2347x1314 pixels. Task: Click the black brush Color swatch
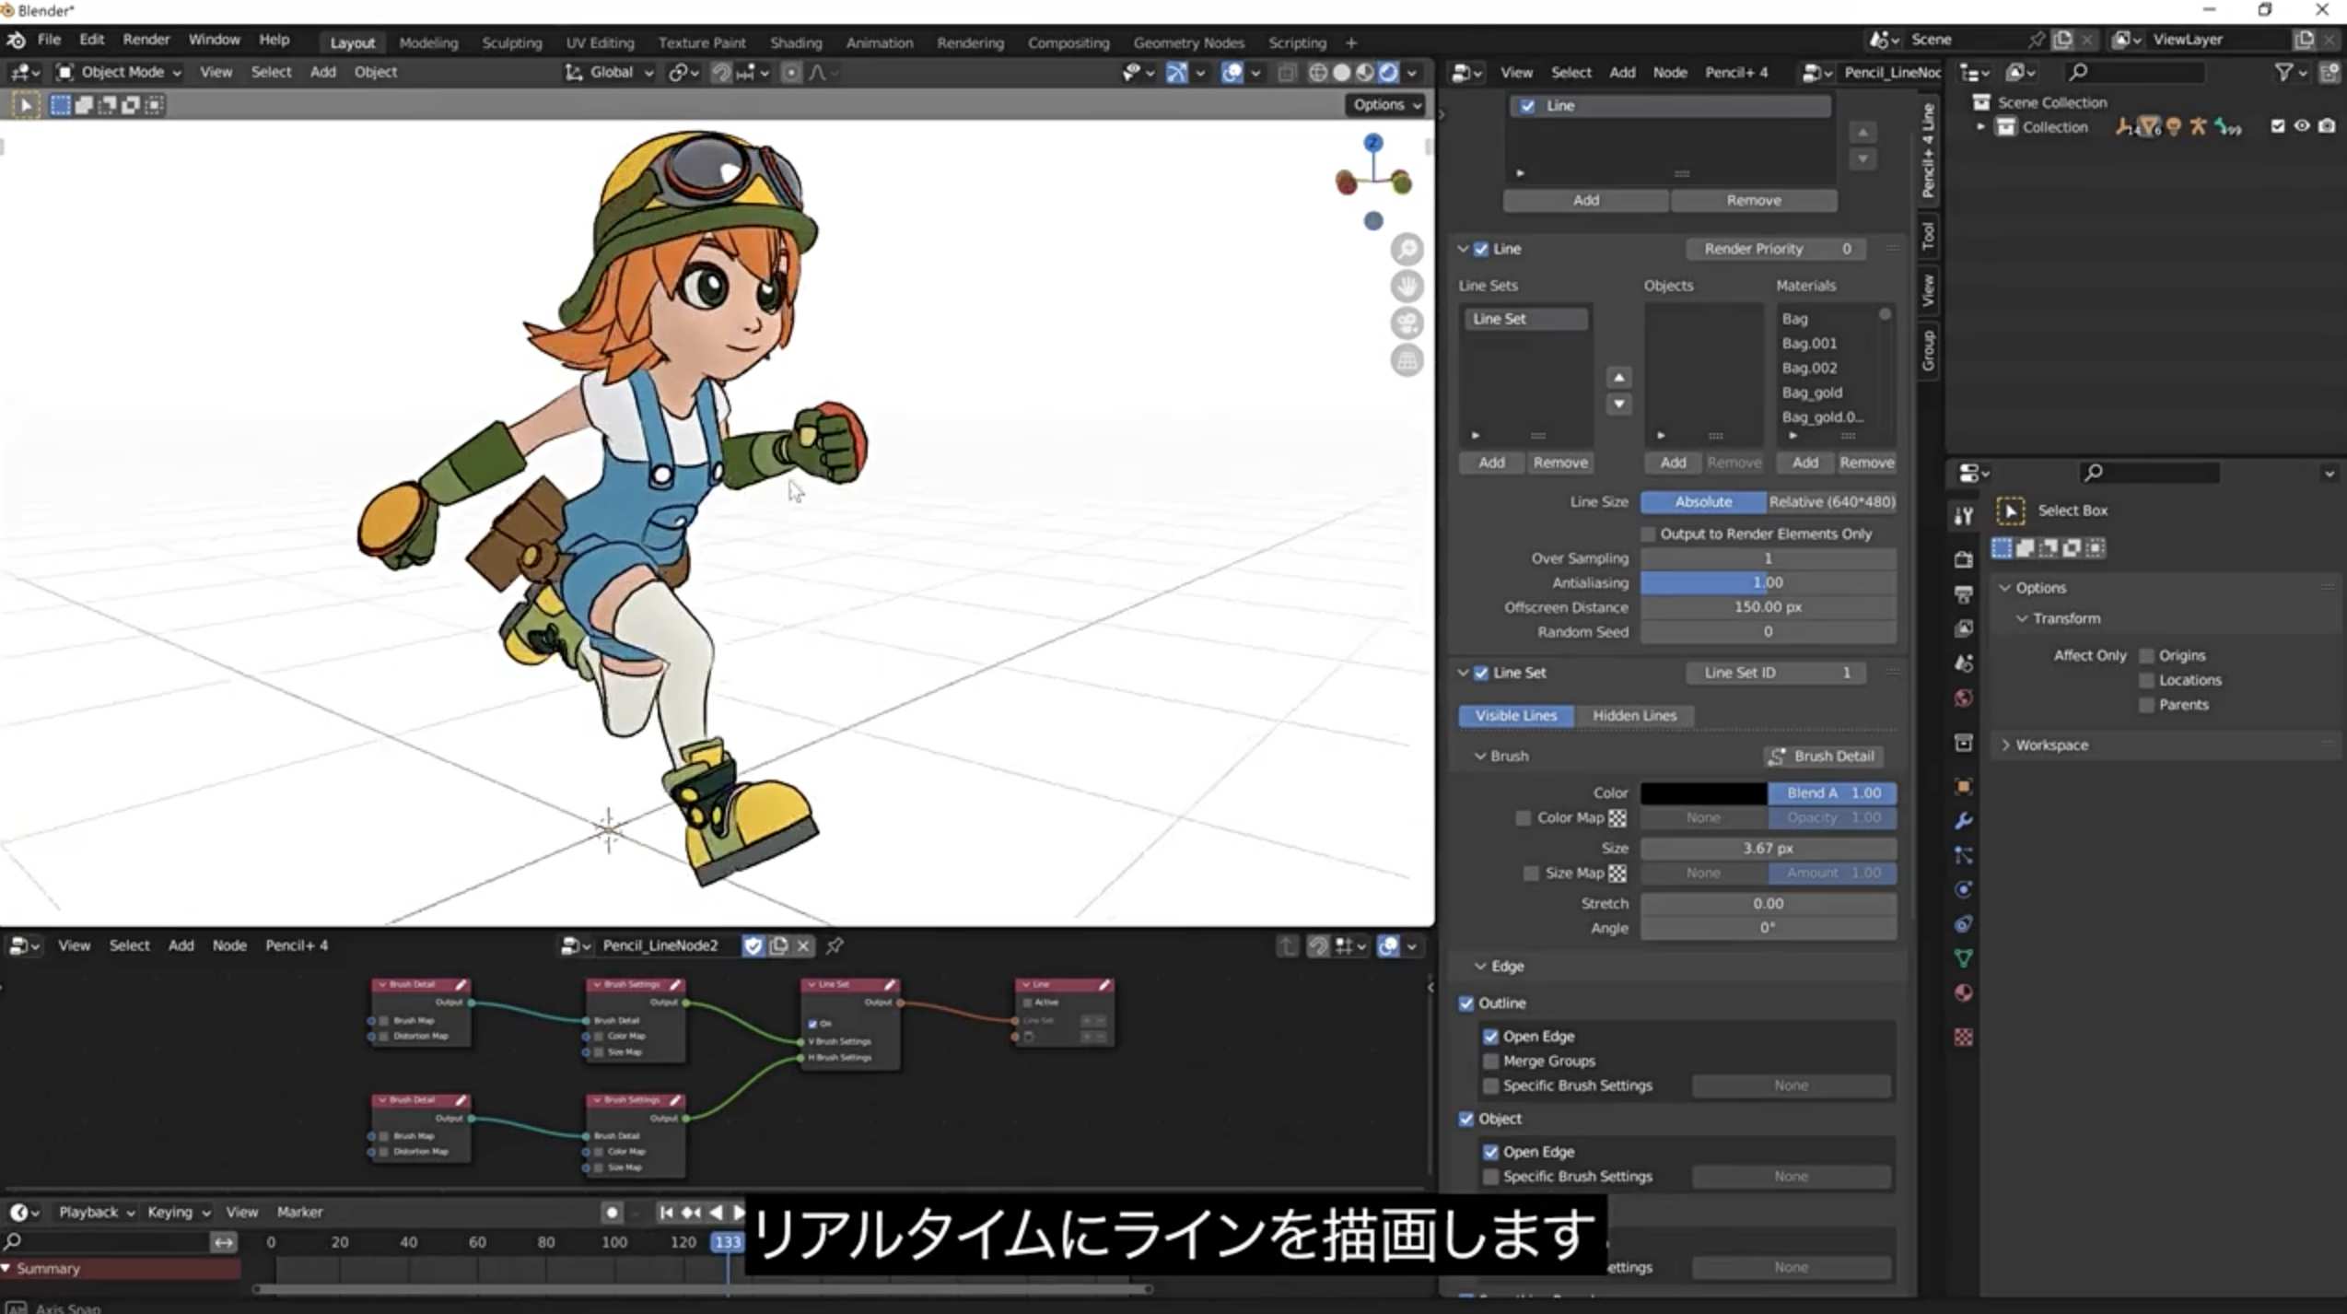point(1702,792)
